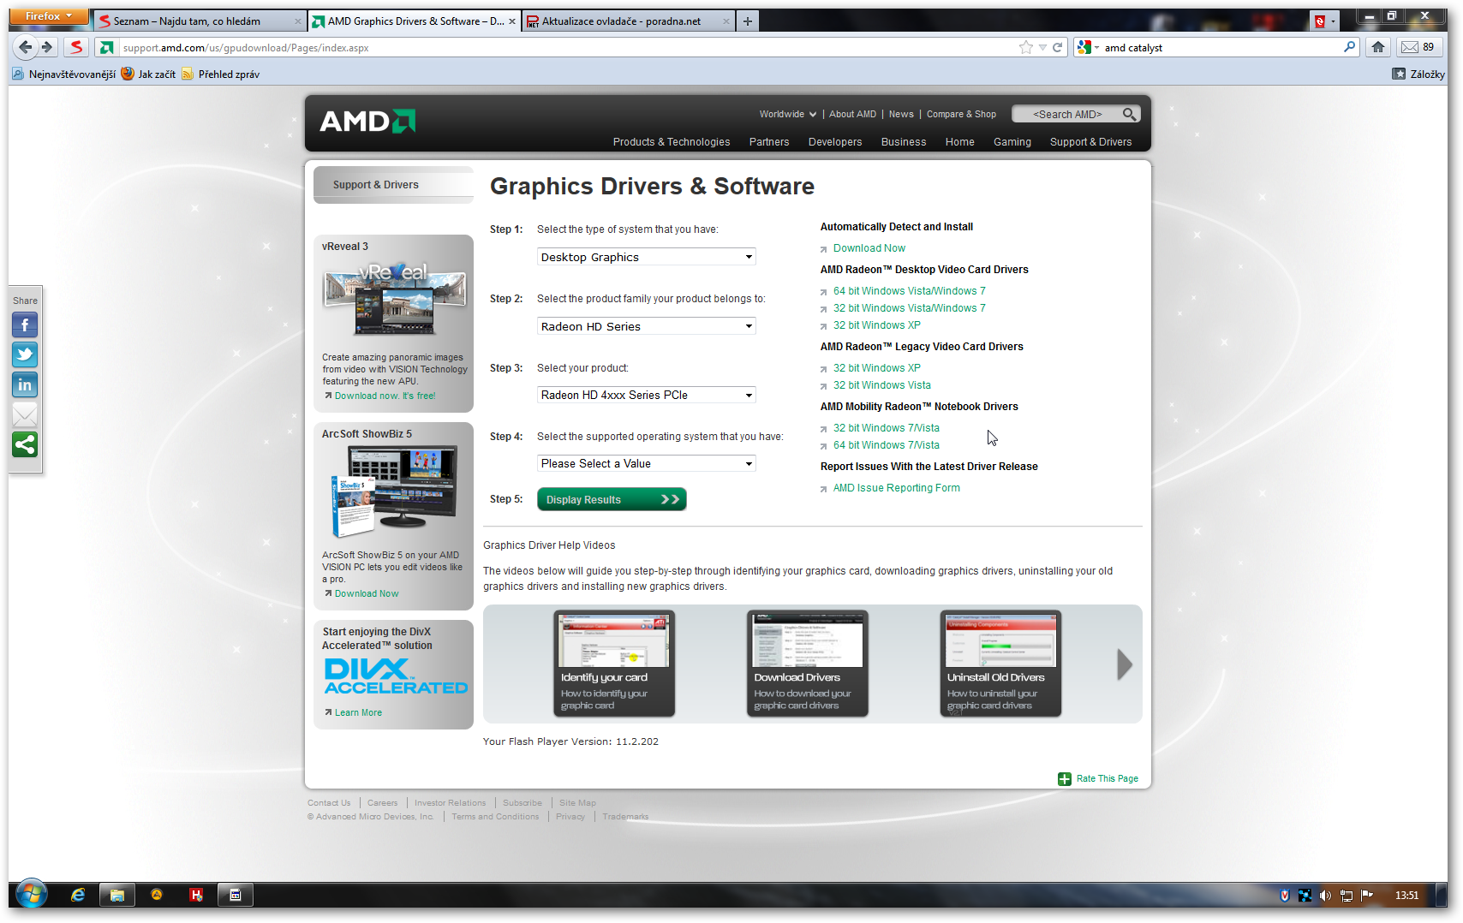Open AMD Issue Reporting Form link
1463x923 pixels.
click(x=896, y=488)
